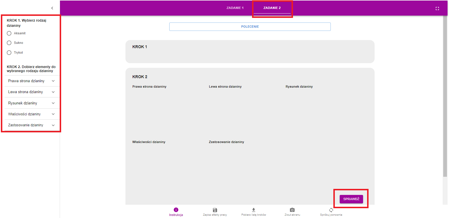The width and height of the screenshot is (449, 218).
Task: Select the ZADANIE 2 tab
Action: [x=272, y=8]
